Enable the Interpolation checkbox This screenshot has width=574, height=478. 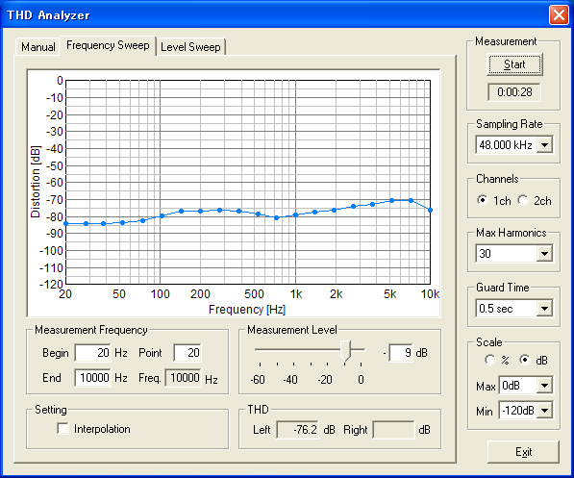62,429
